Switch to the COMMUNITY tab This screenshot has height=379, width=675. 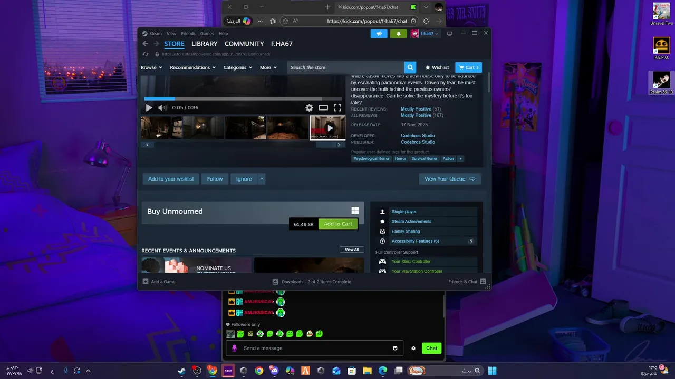click(x=244, y=44)
